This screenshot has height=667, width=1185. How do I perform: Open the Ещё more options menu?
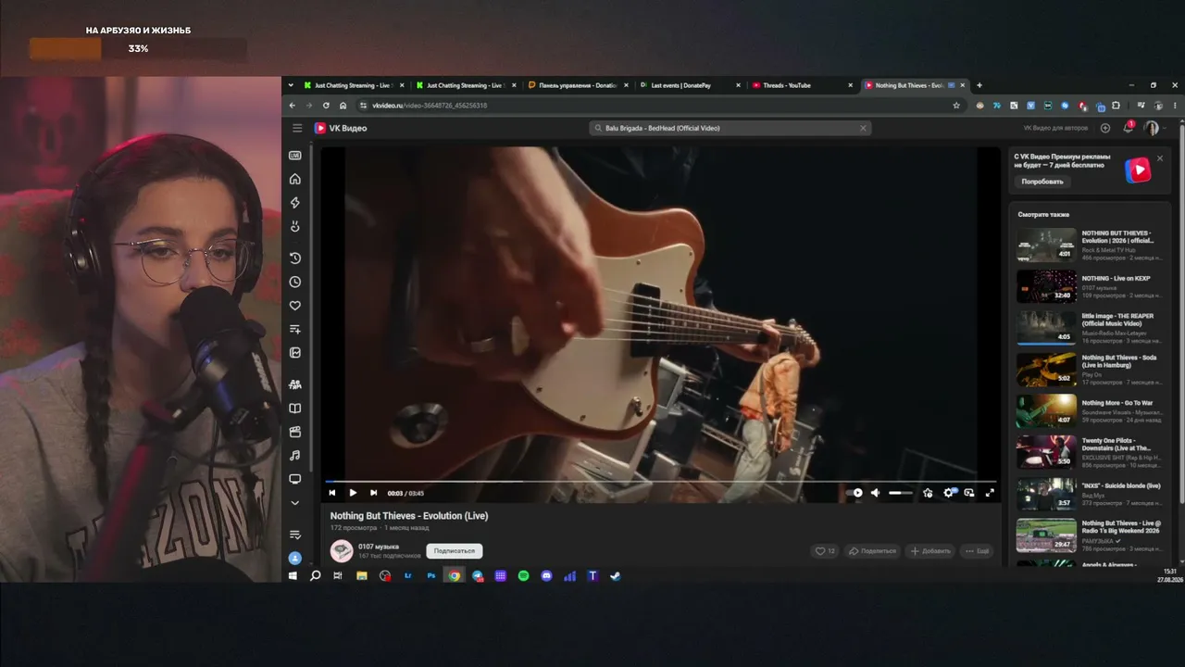coord(977,551)
